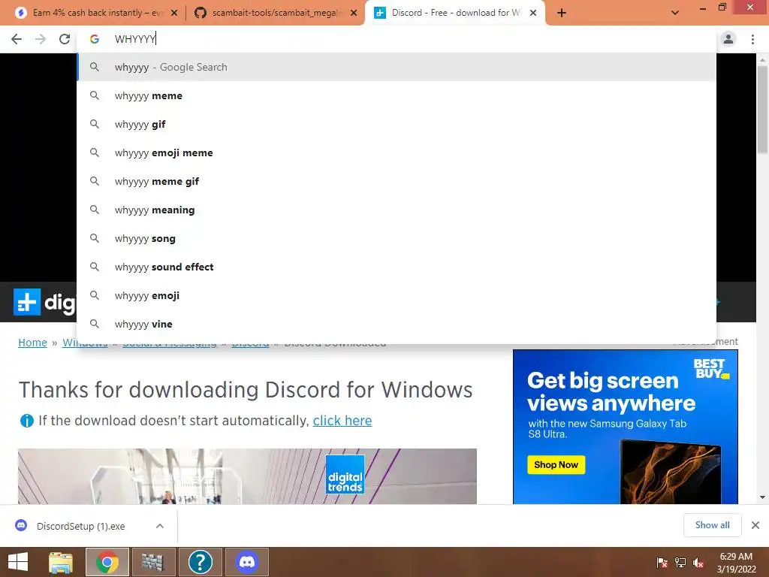The image size is (769, 577).
Task: Close the scambait-tools GitHub tab
Action: click(x=354, y=13)
